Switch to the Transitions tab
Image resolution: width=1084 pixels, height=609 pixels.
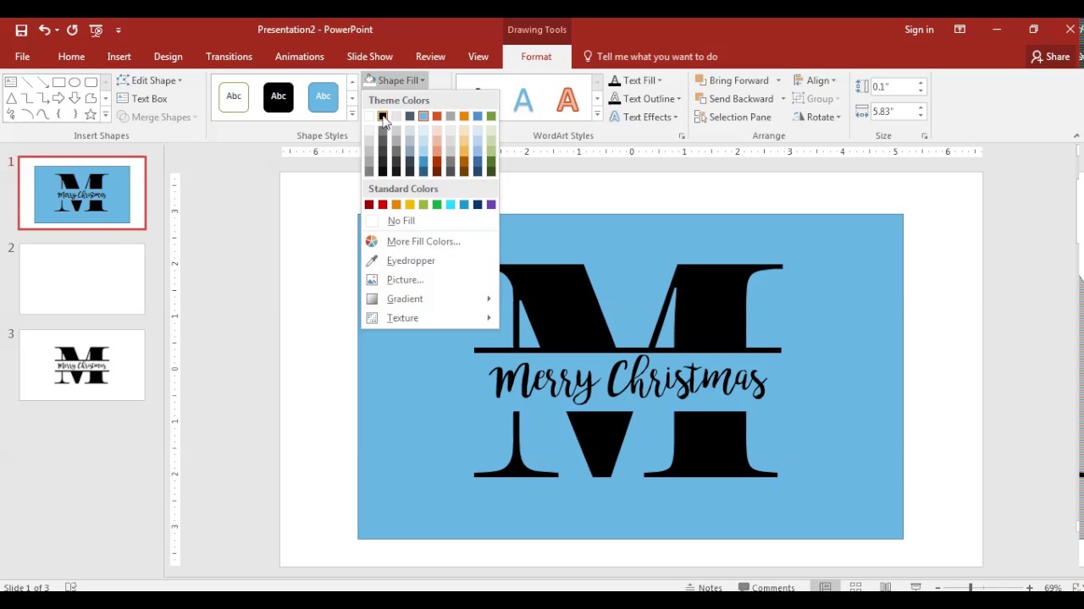[229, 57]
